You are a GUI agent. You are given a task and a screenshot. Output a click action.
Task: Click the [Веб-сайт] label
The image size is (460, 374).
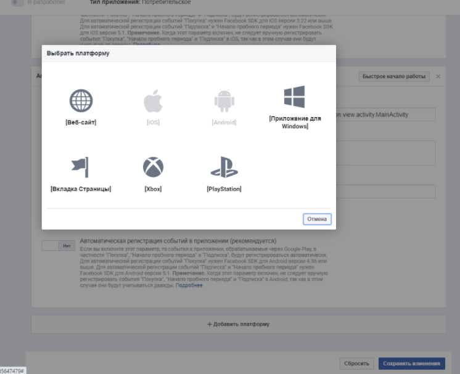(x=81, y=122)
